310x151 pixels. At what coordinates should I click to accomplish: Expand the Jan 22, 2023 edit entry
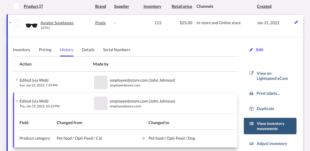click(x=16, y=80)
